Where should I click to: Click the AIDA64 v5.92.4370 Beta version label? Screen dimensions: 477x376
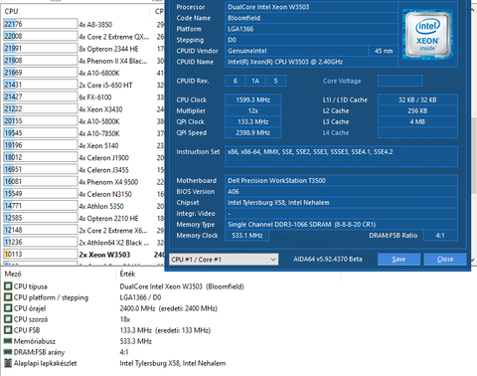click(x=328, y=259)
